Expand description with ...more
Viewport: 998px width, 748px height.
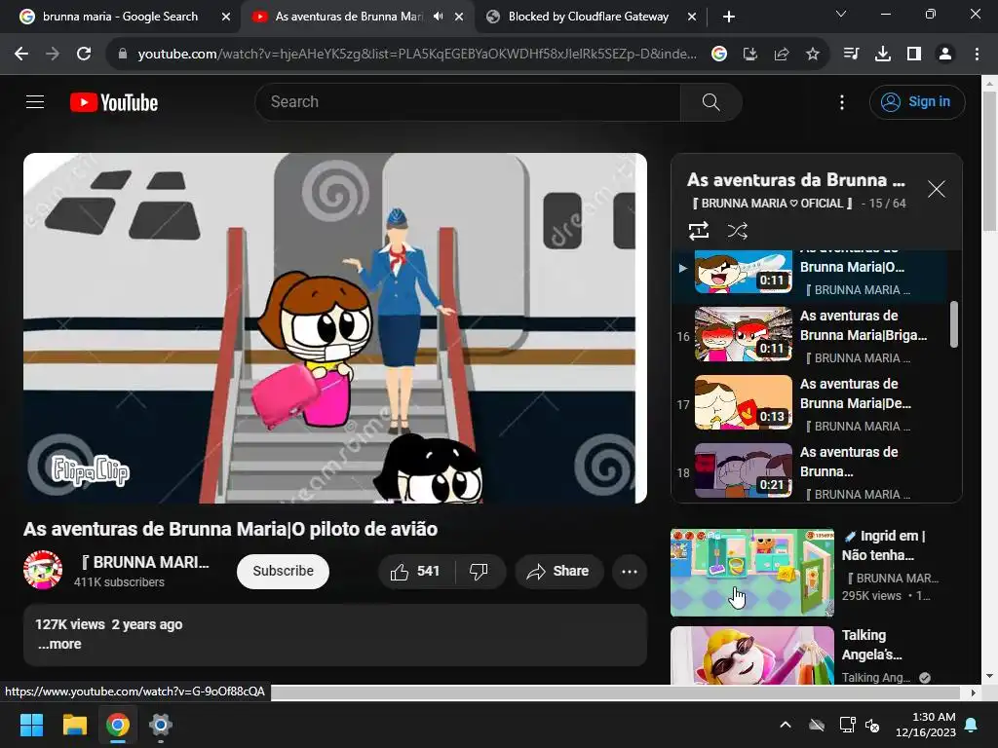pos(59,644)
